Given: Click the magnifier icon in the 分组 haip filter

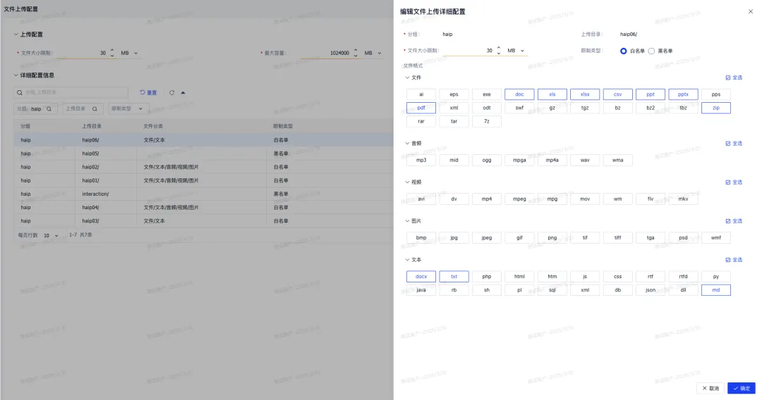Looking at the screenshot, I should click(x=49, y=109).
